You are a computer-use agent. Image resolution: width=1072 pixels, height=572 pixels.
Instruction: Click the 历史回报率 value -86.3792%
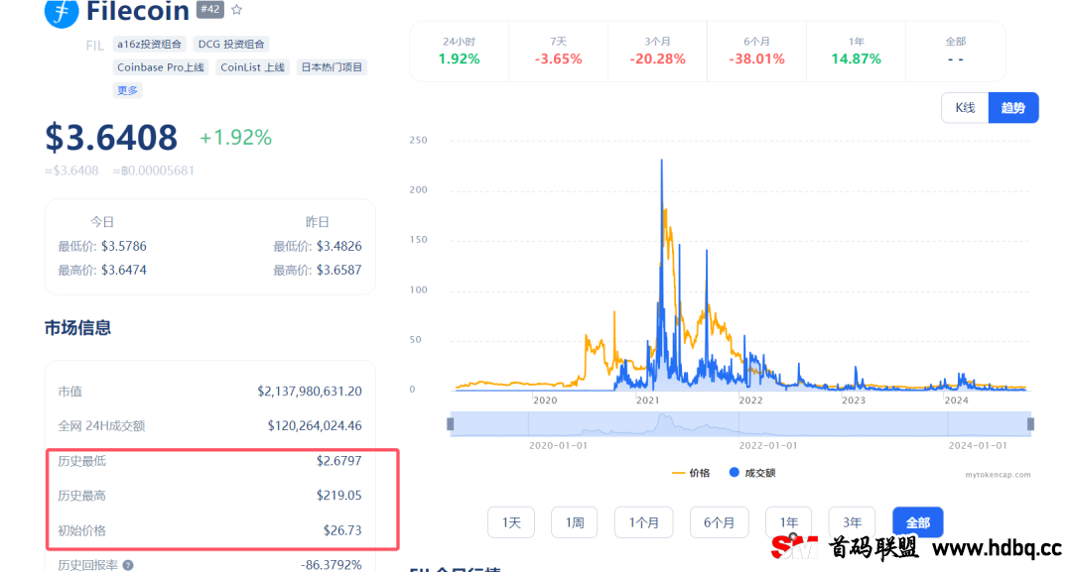[332, 565]
